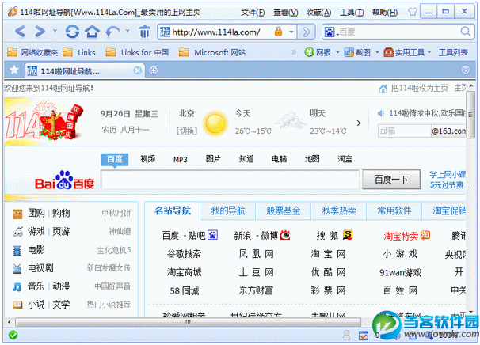480x345 pixels.
Task: Click the 百度一下 search button
Action: point(391,180)
